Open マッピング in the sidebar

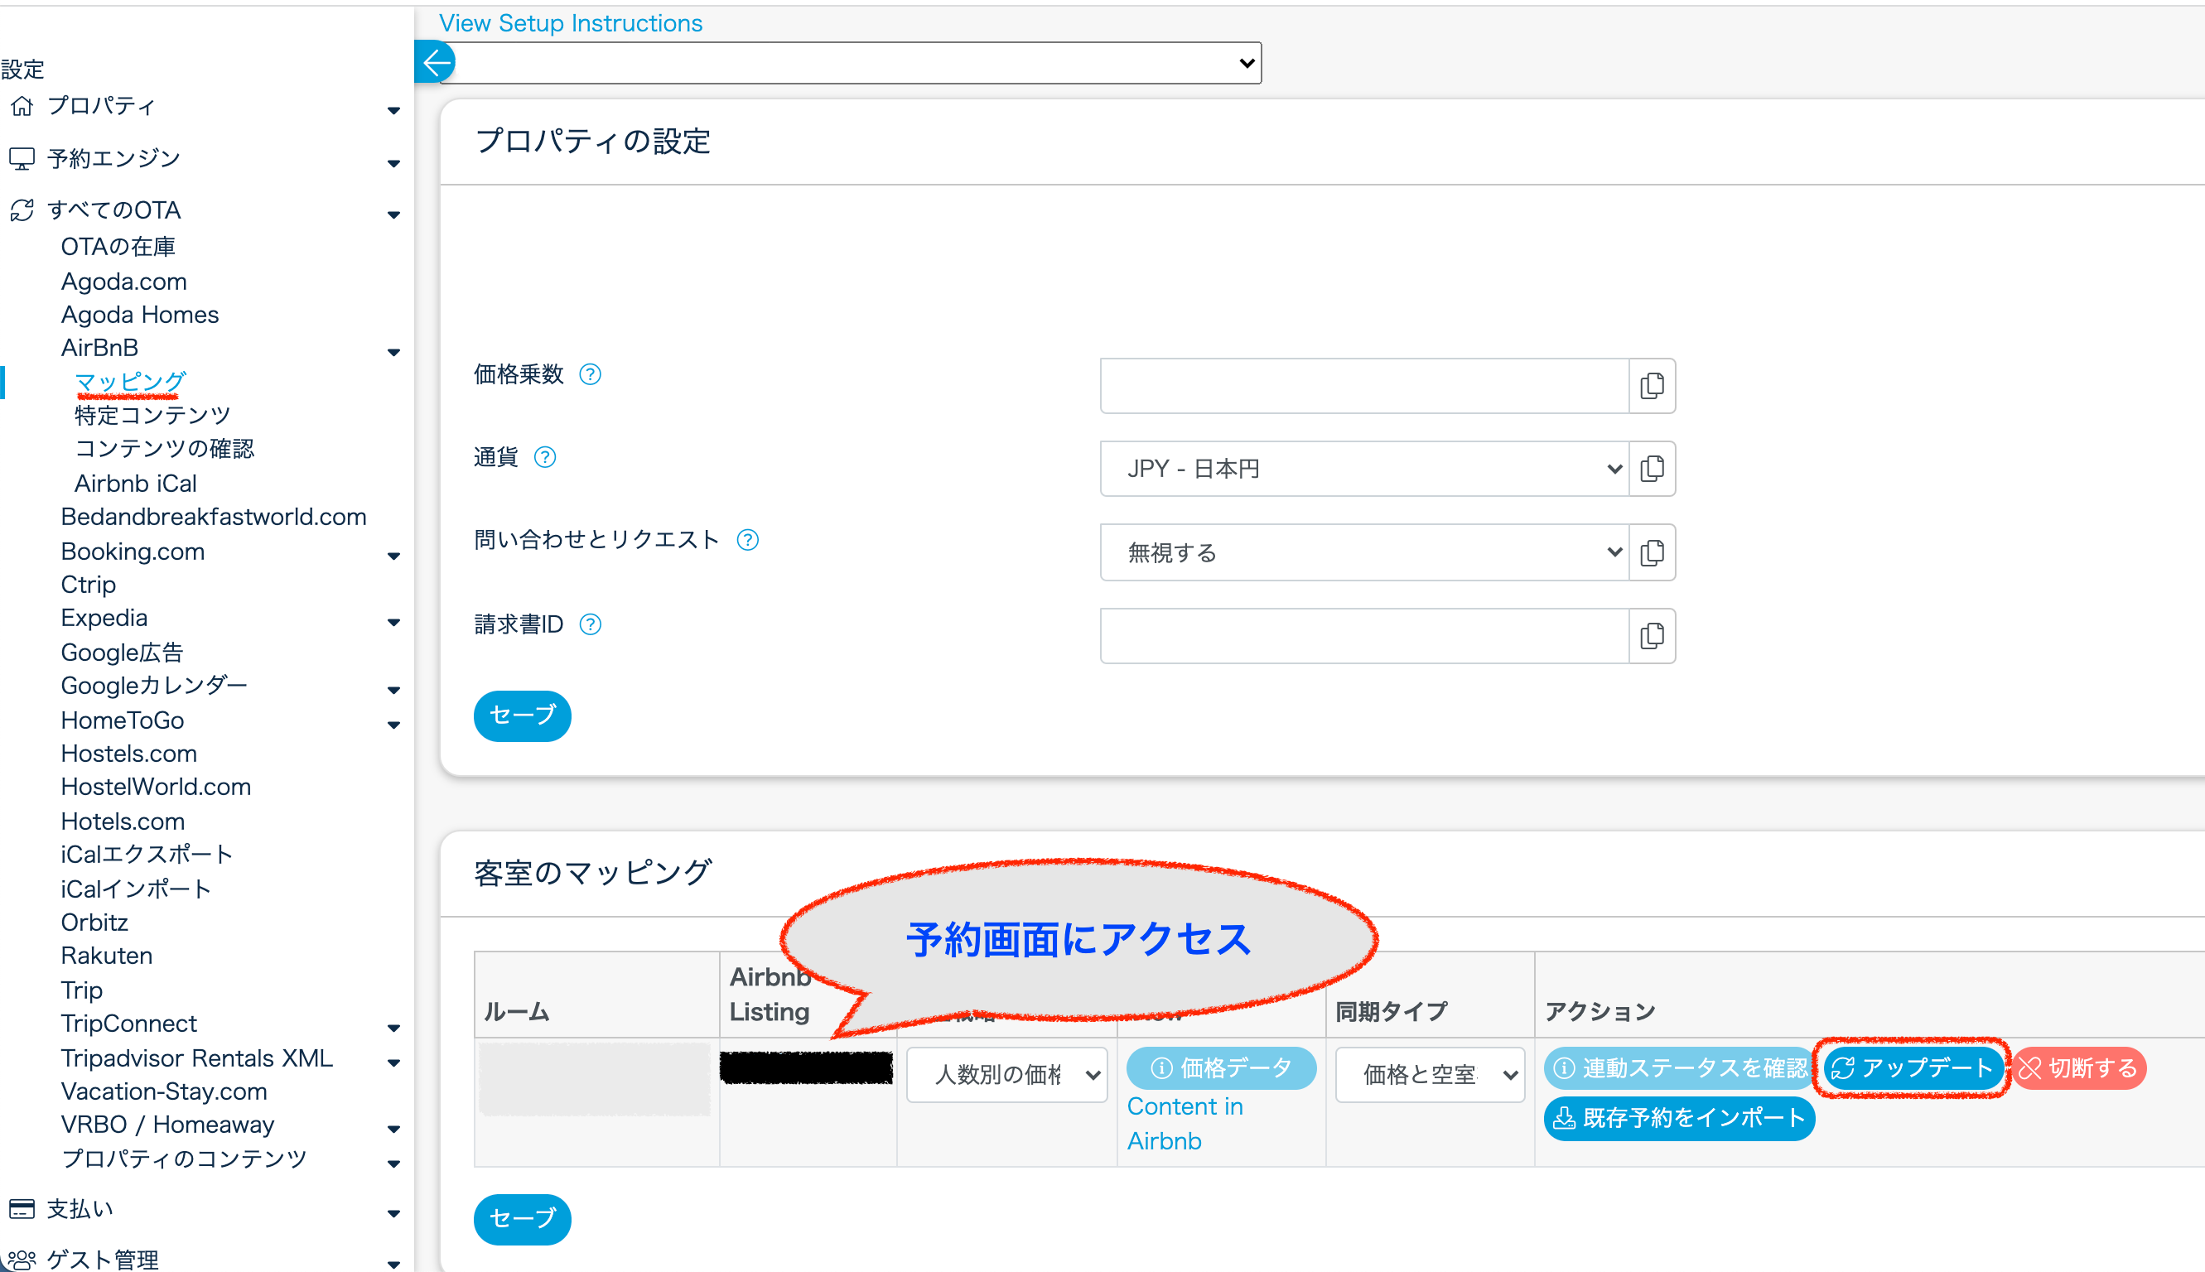[129, 382]
